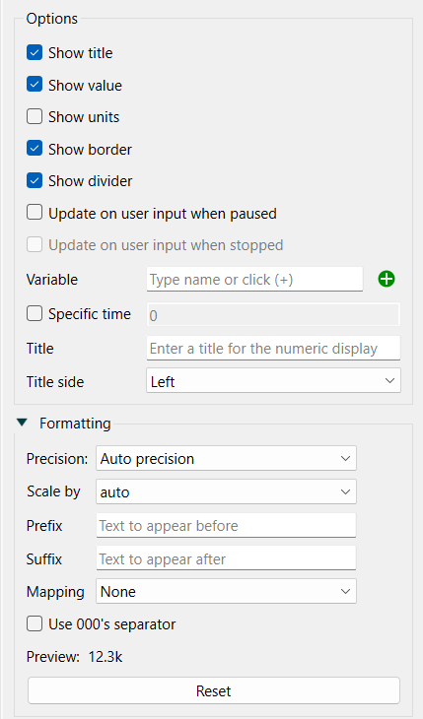
Task: Expand the Scale by combo box
Action: point(226,491)
